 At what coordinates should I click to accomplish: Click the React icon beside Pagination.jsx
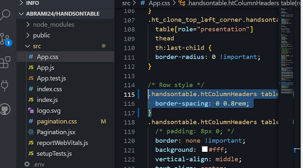(x=31, y=132)
